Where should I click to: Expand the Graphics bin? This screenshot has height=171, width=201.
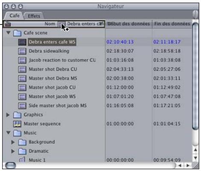[8, 115]
